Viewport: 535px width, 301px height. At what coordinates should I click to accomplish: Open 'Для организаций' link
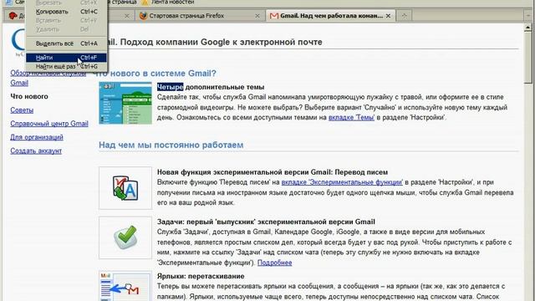(37, 137)
